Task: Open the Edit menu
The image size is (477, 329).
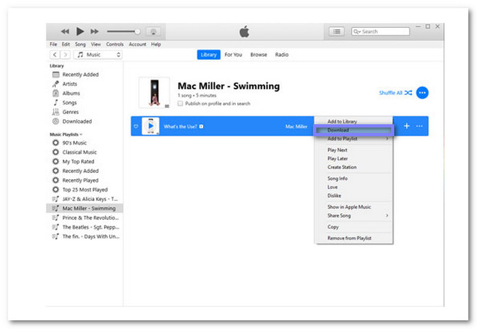Action: [65, 44]
